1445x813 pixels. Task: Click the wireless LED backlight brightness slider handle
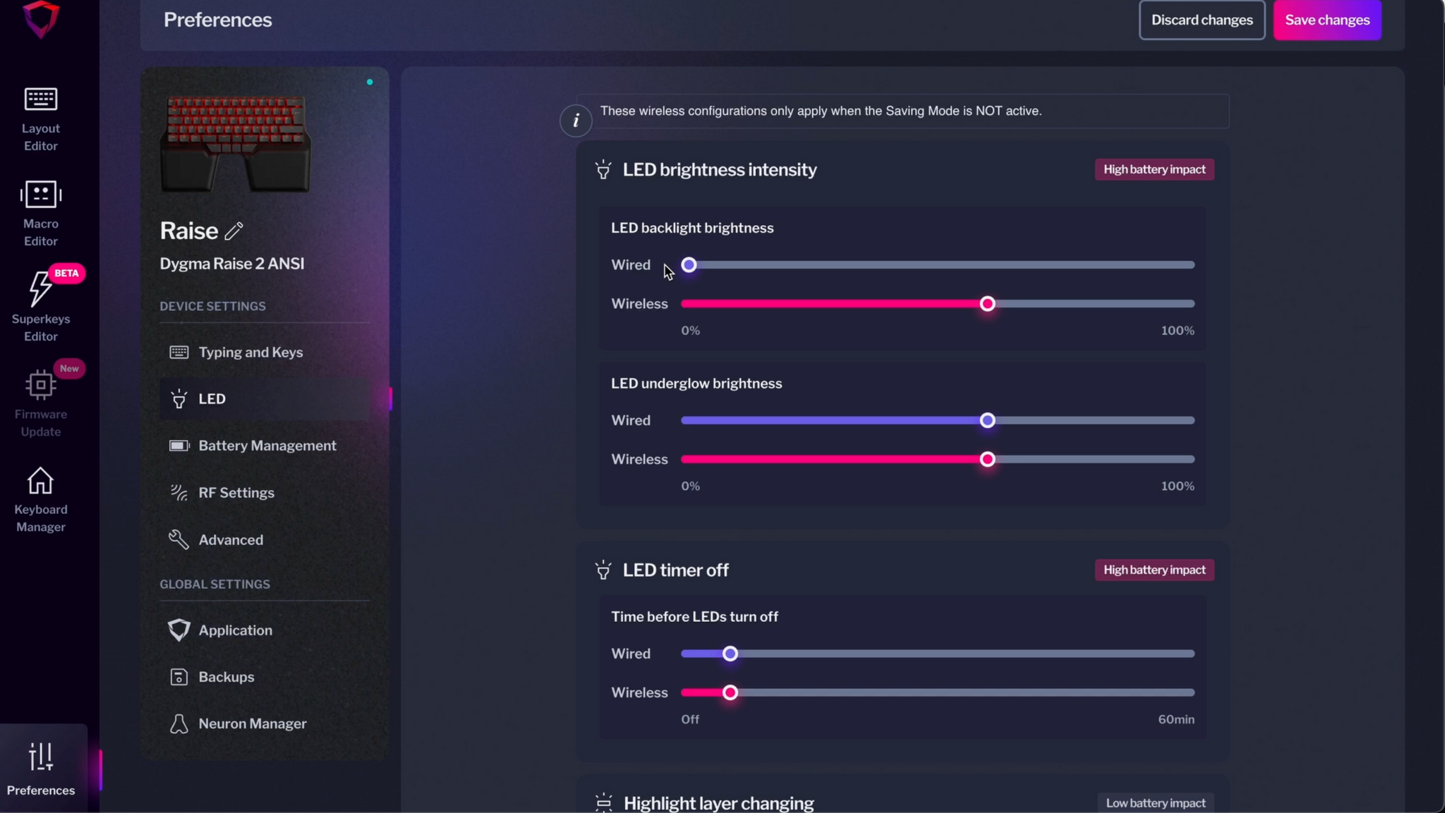(987, 304)
